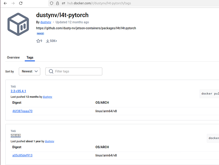
Task: Open highlighted tag link r36.4.0
Action: pos(16,135)
